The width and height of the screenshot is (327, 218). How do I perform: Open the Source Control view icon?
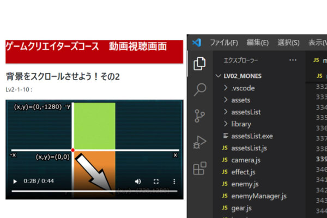(200, 116)
